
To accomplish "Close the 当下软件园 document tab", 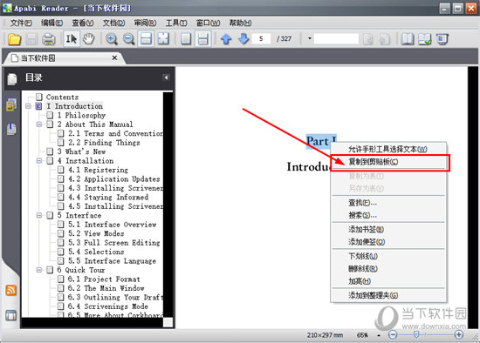I will 114,57.
